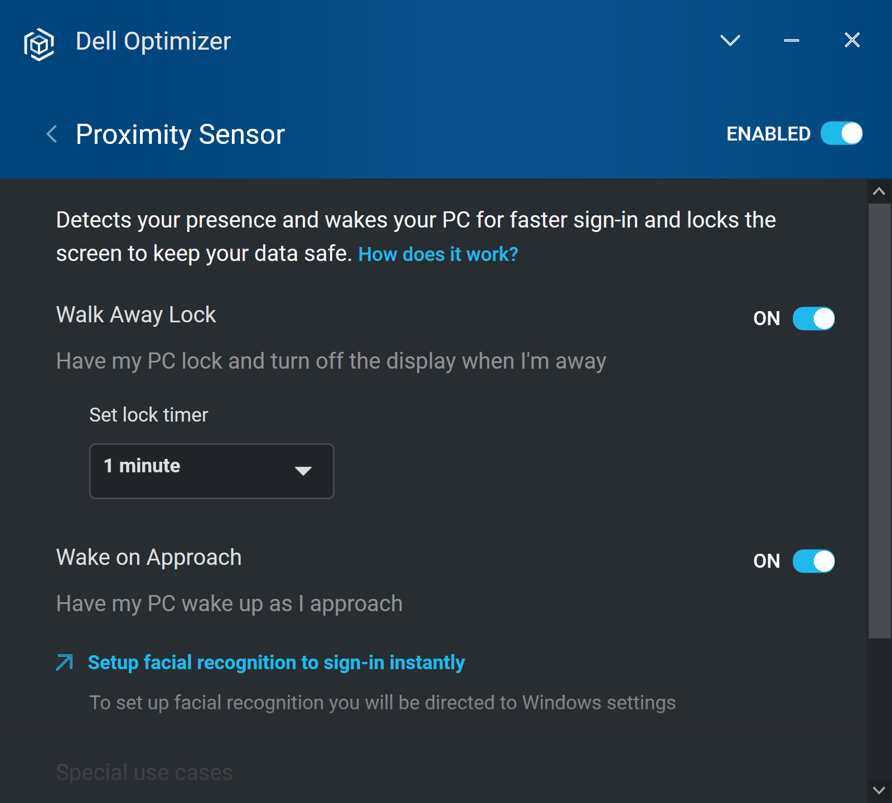Click the Proximity Sensor page title

[180, 134]
